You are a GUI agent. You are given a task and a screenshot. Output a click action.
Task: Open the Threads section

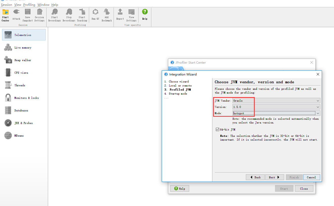pyautogui.click(x=24, y=85)
